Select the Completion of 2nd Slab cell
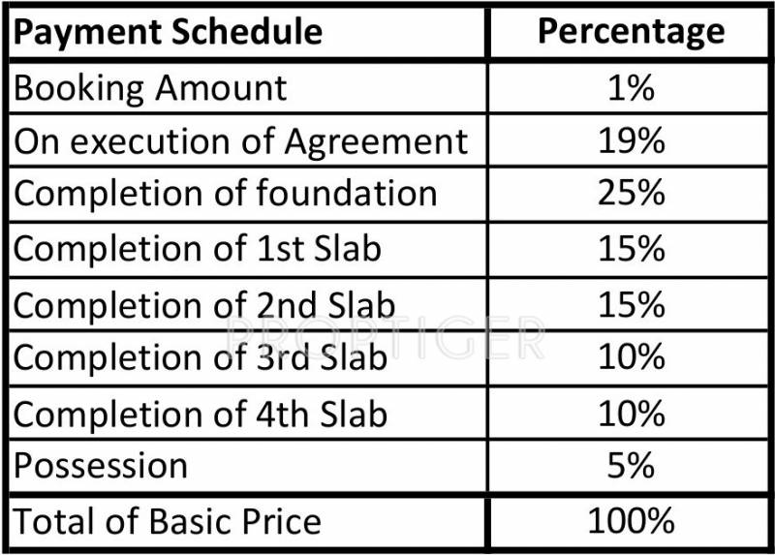The height and width of the screenshot is (555, 775). click(x=201, y=304)
